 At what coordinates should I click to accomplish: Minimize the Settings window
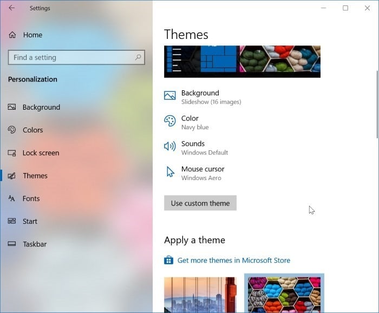tap(323, 8)
